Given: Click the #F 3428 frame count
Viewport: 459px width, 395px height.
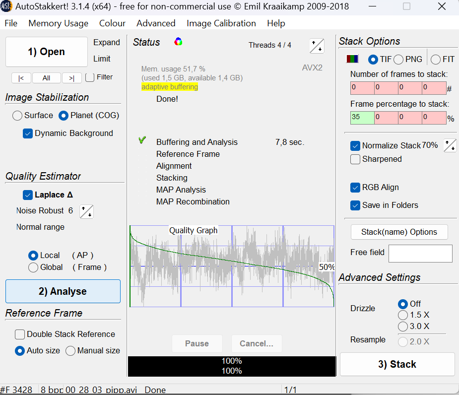Looking at the screenshot, I should point(16,390).
